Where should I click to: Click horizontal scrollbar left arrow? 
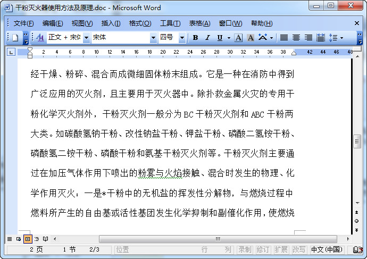pos(55,239)
